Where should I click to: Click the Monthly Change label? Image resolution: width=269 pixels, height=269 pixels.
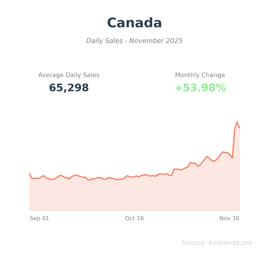(200, 75)
